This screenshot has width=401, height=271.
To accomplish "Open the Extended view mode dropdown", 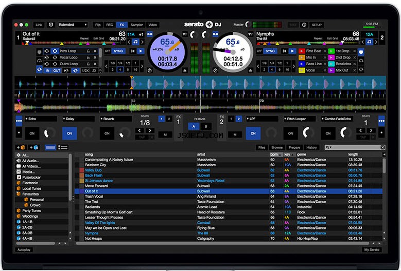I will [x=73, y=25].
